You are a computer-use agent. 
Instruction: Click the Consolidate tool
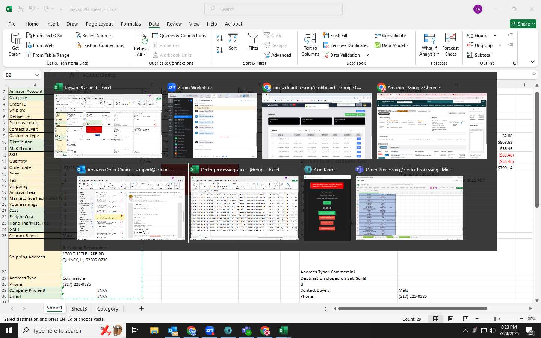390,36
